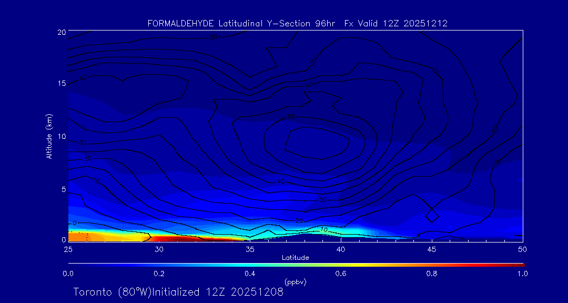Image resolution: width=568 pixels, height=303 pixels.
Task: Click the FORMALDEHYDE Latitudinal Y-Section plot title
Action: [297, 24]
